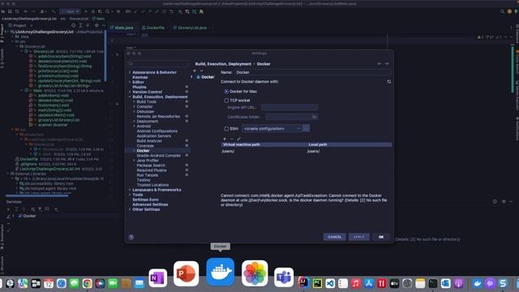Click the Apply button
This screenshot has width=519, height=292.
pos(358,237)
